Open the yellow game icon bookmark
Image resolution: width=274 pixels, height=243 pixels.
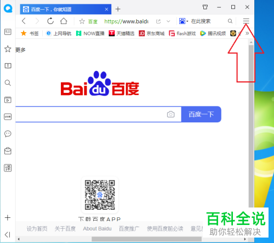(233, 33)
